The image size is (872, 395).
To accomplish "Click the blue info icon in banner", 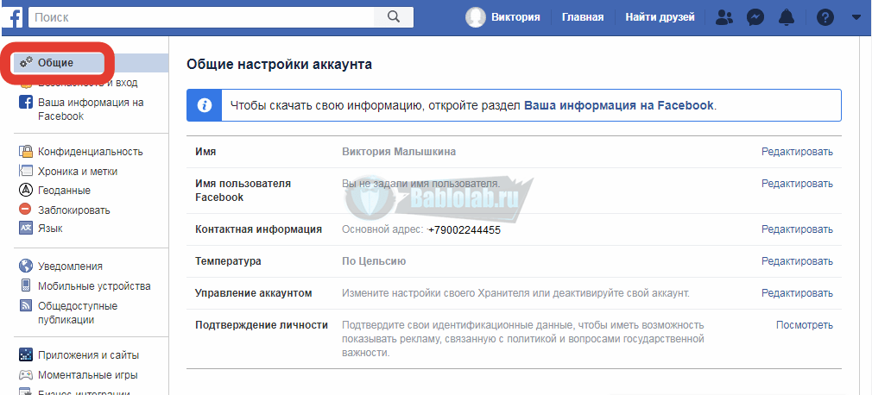I will coord(205,105).
